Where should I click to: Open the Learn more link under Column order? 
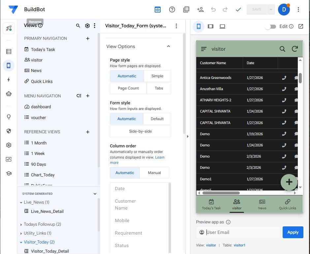tap(160, 157)
